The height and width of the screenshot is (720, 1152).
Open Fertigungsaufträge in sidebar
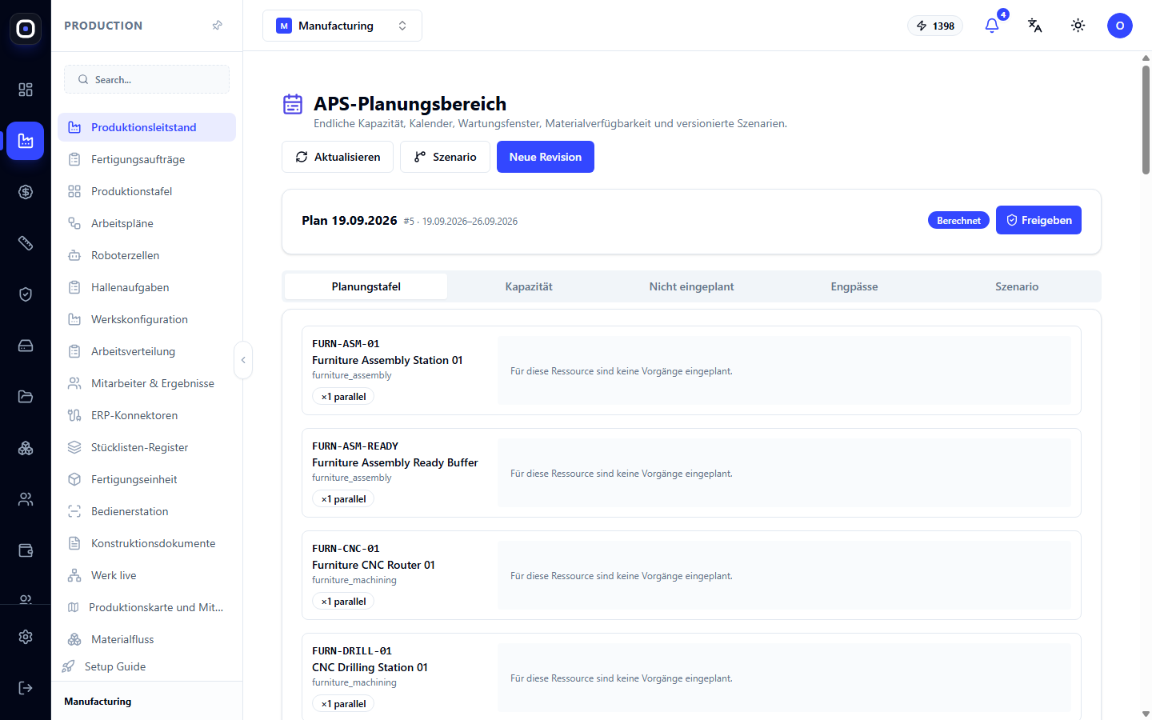(147, 159)
